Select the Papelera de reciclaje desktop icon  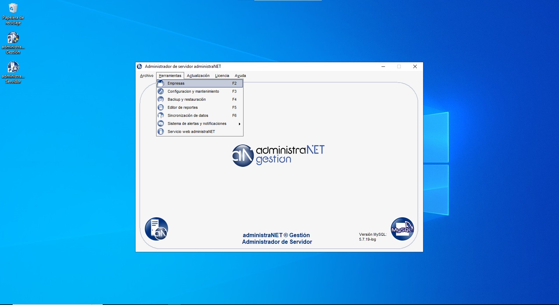pyautogui.click(x=13, y=14)
